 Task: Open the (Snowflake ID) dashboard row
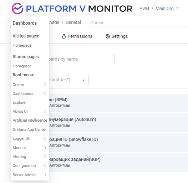point(118,143)
